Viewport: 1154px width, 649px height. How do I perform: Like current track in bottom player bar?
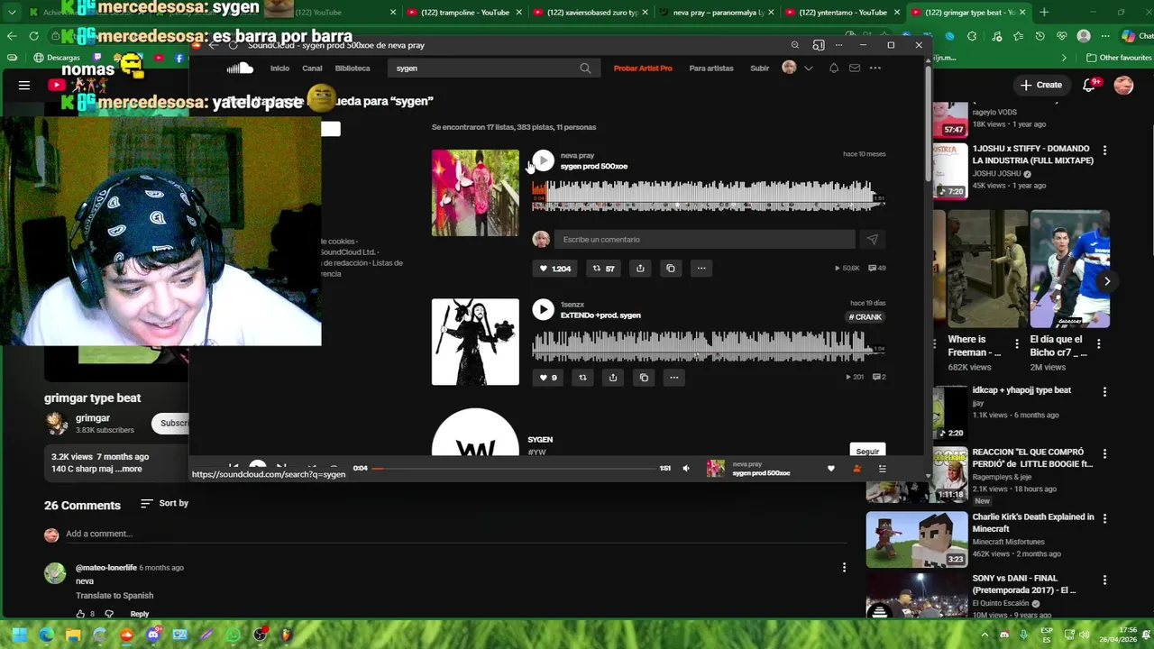pos(831,469)
